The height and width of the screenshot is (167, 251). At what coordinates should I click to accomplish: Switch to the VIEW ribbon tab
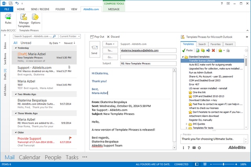point(74,9)
